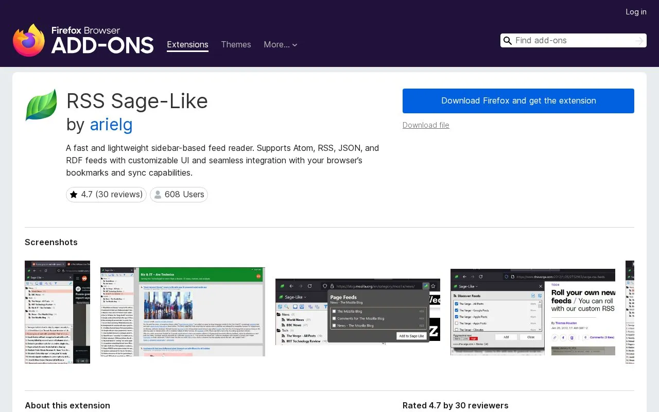Click the Rated 4.7 by 30 reviewers text

click(x=456, y=405)
